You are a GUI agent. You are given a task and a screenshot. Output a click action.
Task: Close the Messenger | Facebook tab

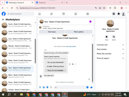point(32,3)
